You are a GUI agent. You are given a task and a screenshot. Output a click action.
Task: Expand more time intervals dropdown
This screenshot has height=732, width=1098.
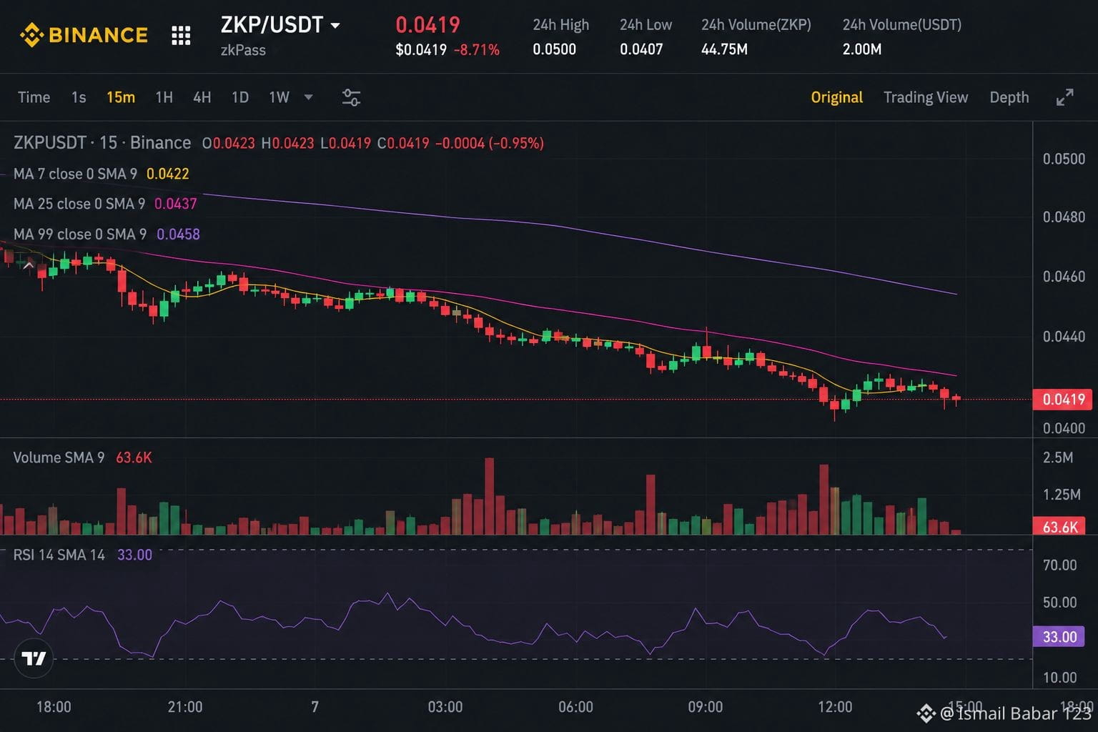pos(308,97)
